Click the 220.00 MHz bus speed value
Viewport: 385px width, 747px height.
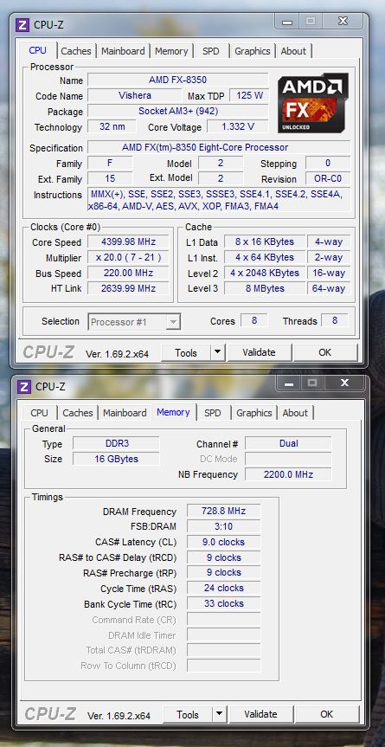(x=129, y=273)
